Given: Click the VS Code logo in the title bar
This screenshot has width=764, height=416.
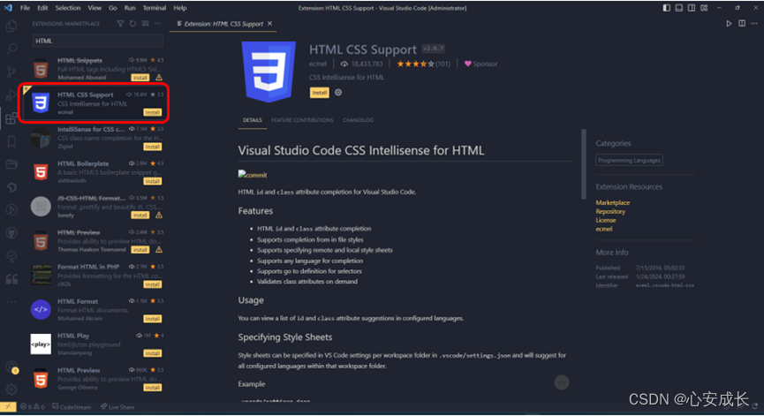Looking at the screenshot, I should click(8, 8).
